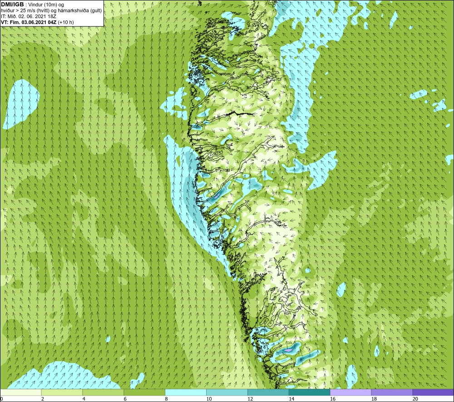Click the legend label '12' on the scale

tap(250, 399)
